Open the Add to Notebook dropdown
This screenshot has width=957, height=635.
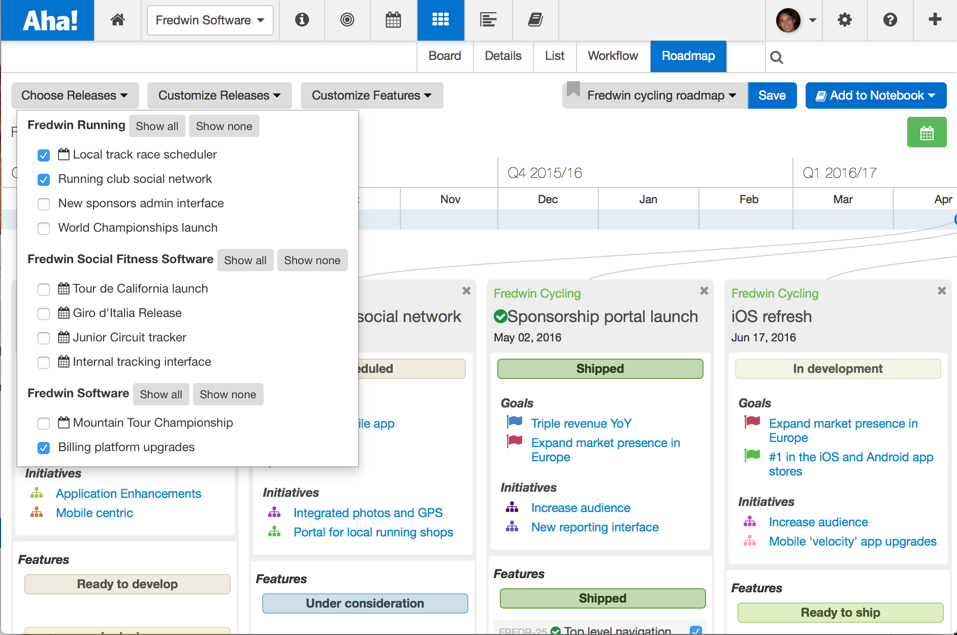pyautogui.click(x=876, y=96)
